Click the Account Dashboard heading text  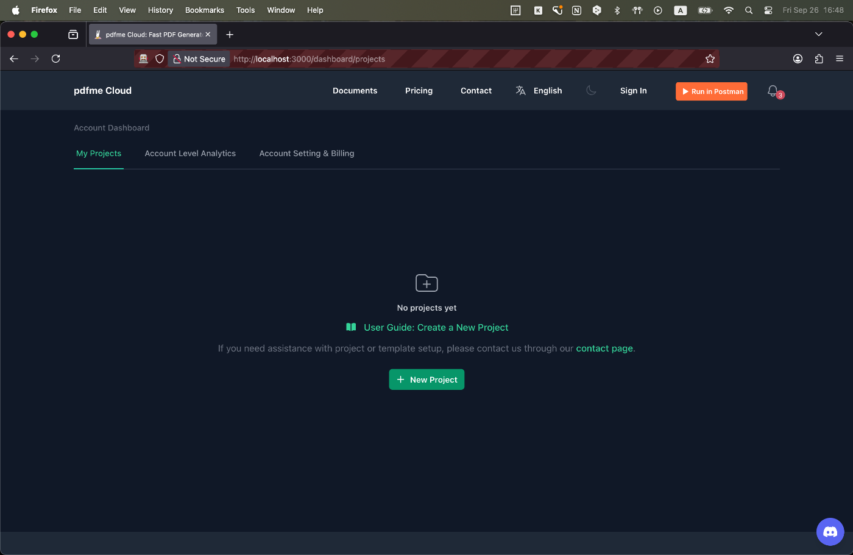pos(111,128)
